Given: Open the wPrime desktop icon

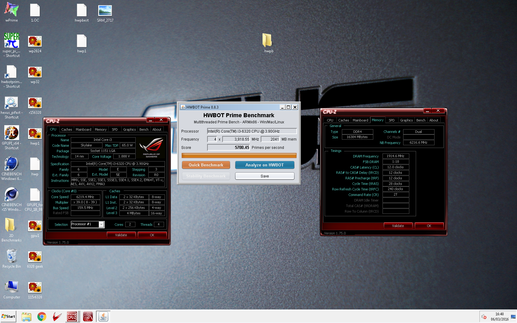Looking at the screenshot, I should pyautogui.click(x=11, y=12).
